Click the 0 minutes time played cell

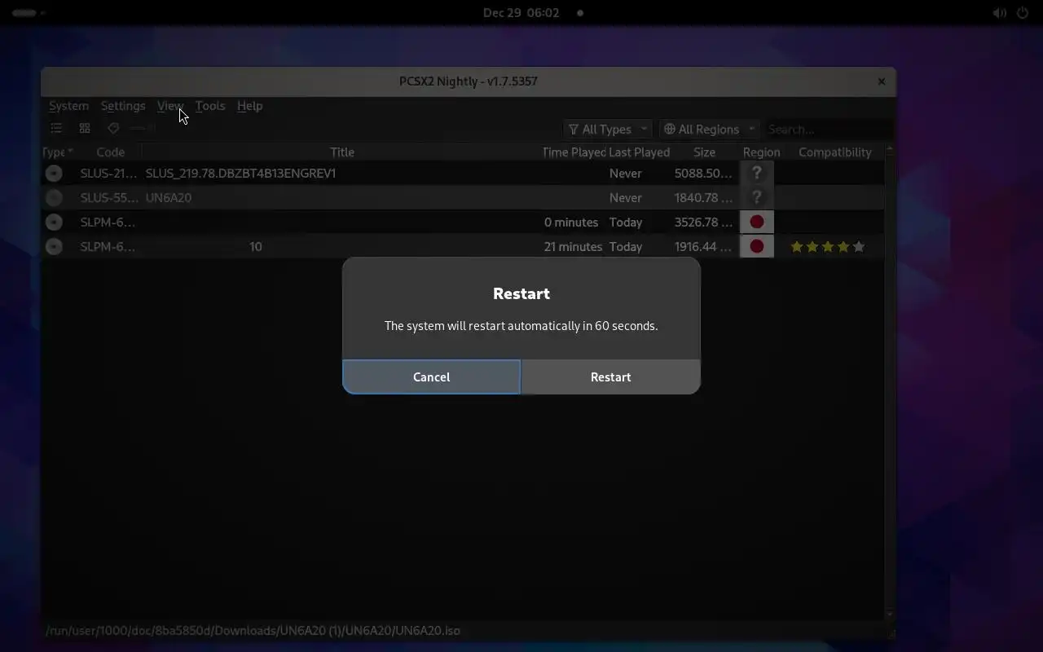click(571, 222)
